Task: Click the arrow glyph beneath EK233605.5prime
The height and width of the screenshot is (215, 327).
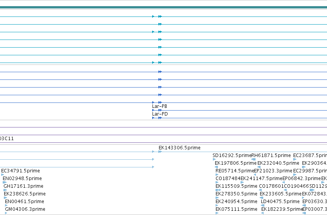Action: 262,198
